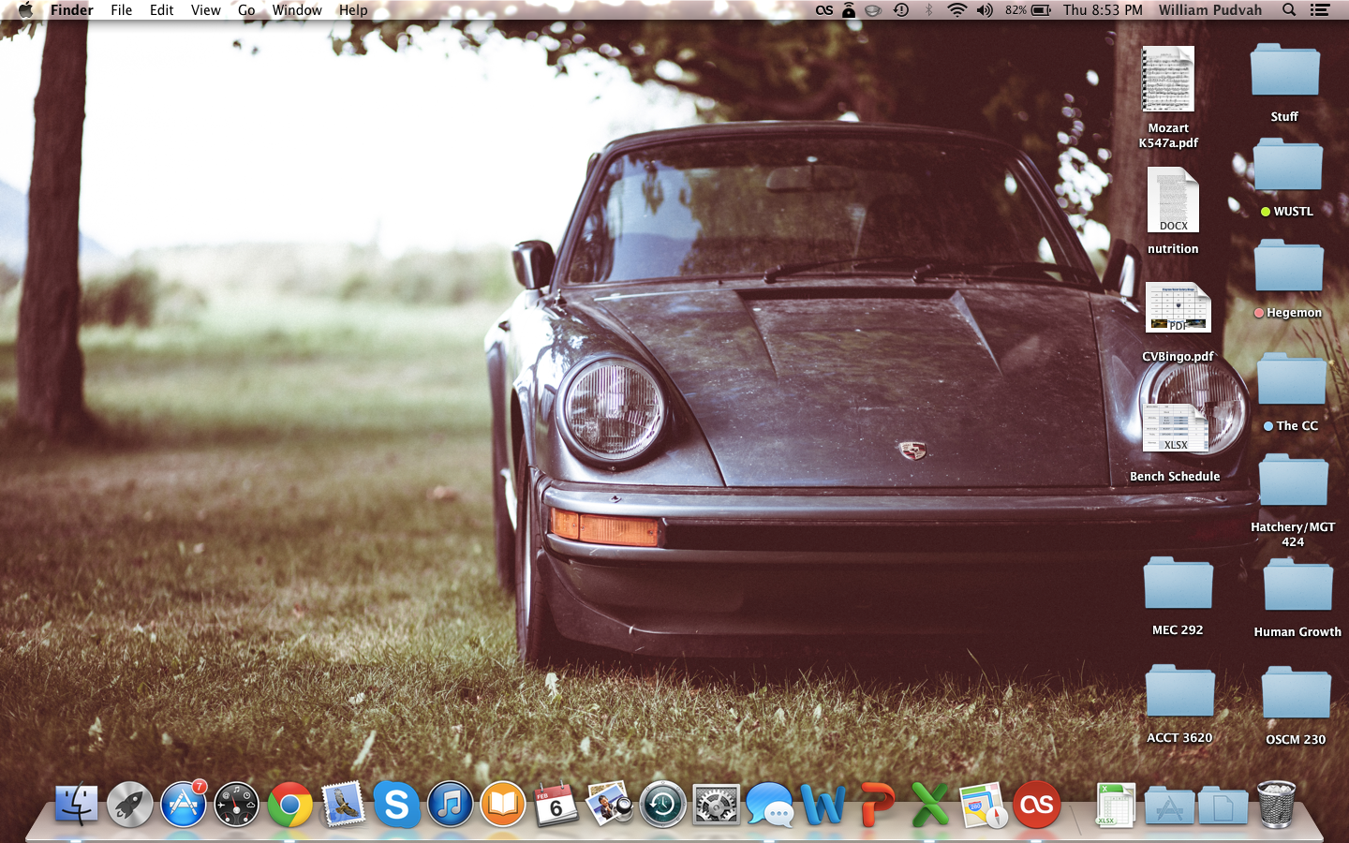This screenshot has height=843, width=1349.
Task: Open the William Pudvah user switching menu
Action: pos(1210,10)
